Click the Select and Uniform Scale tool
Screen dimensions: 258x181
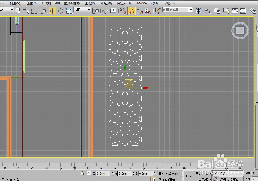[69, 11]
